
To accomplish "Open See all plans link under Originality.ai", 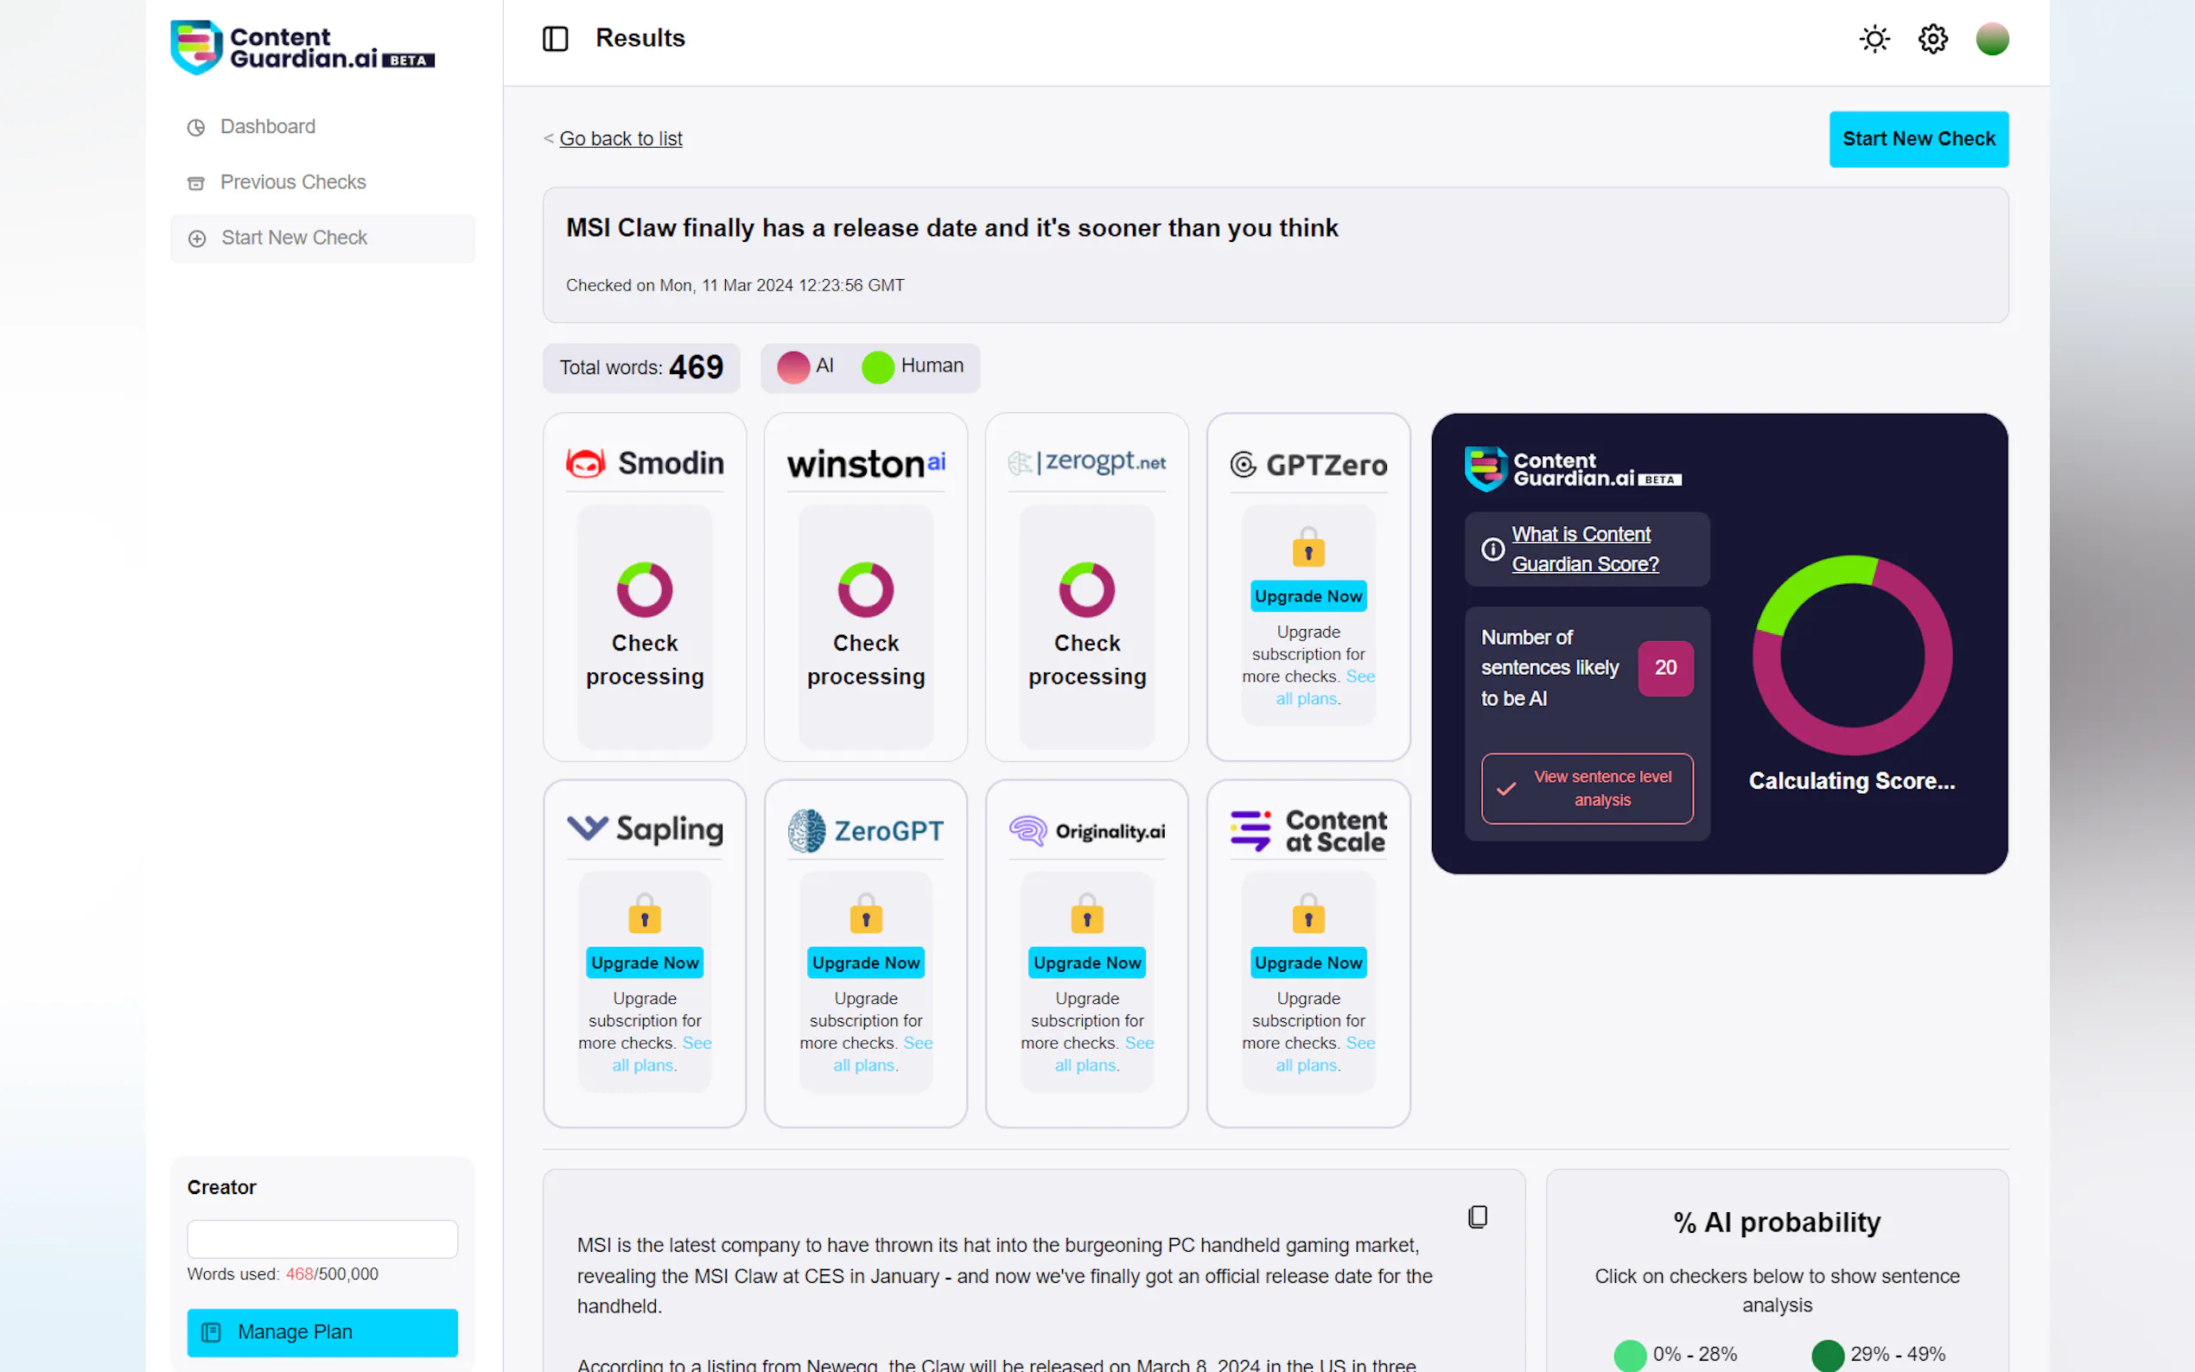I will pos(1086,1065).
